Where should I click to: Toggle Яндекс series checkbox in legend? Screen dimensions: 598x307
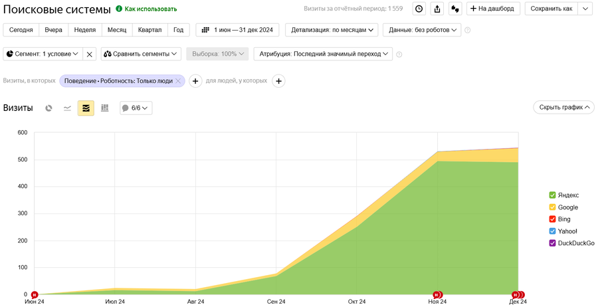point(552,195)
